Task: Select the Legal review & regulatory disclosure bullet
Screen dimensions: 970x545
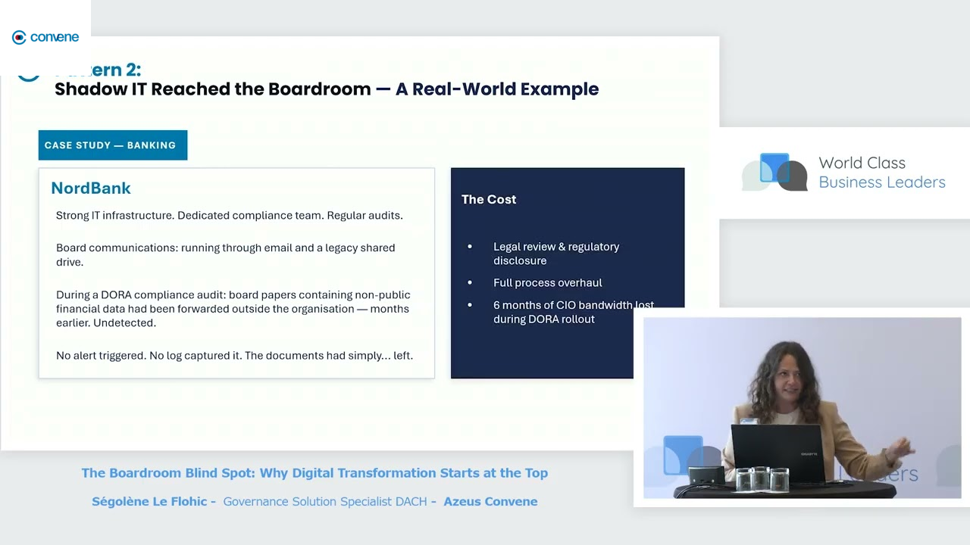Action: pyautogui.click(x=556, y=254)
